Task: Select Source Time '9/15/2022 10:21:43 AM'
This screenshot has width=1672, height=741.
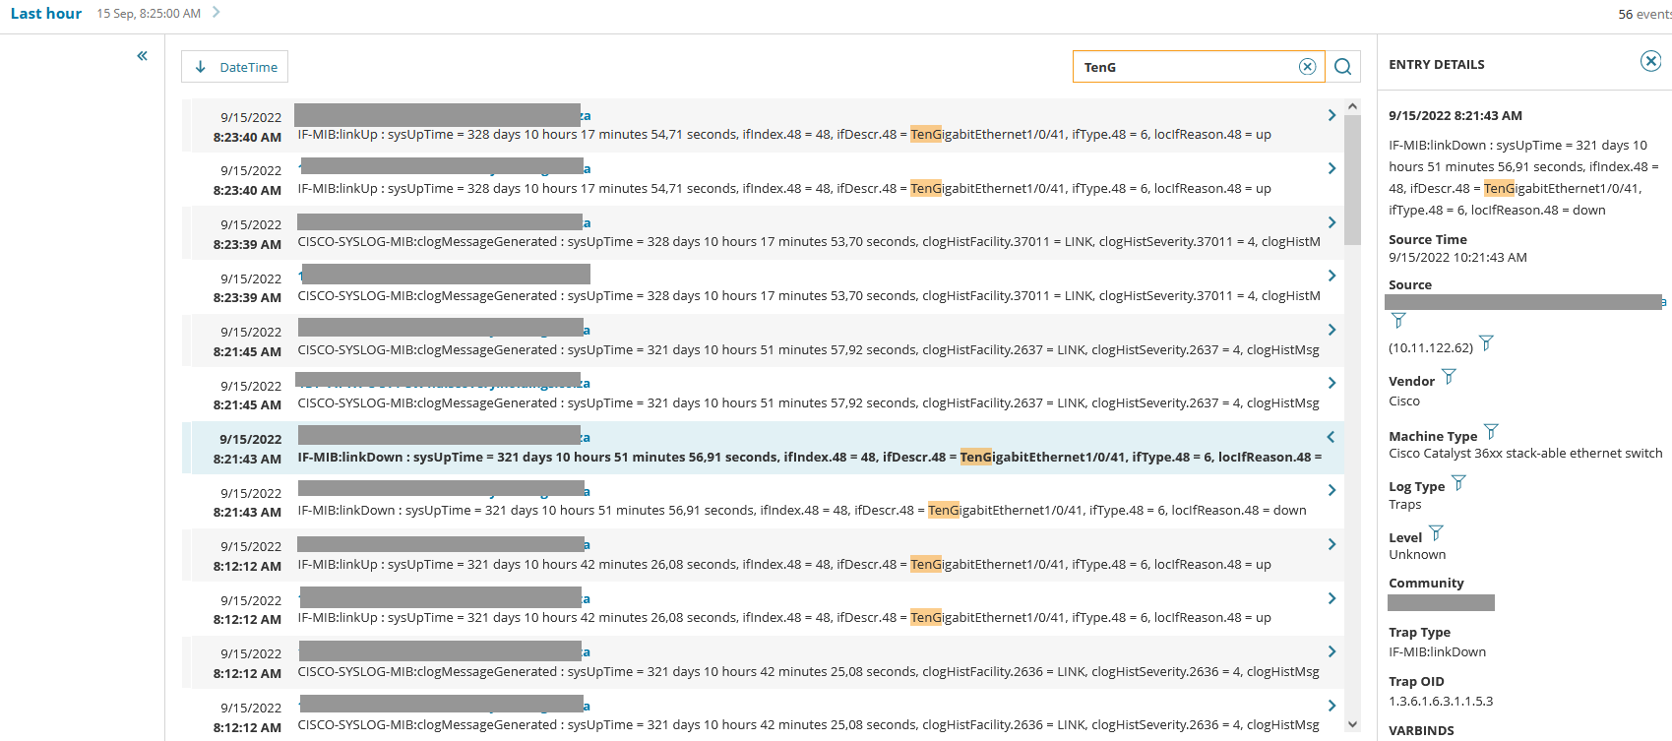Action: 1457,258
